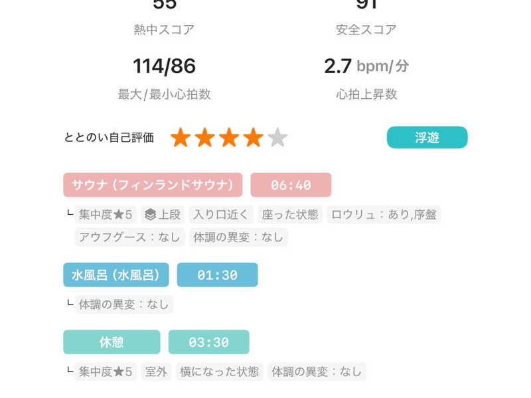This screenshot has height=398, width=531.
Task: Select the 入り口近く tag
Action: (221, 214)
